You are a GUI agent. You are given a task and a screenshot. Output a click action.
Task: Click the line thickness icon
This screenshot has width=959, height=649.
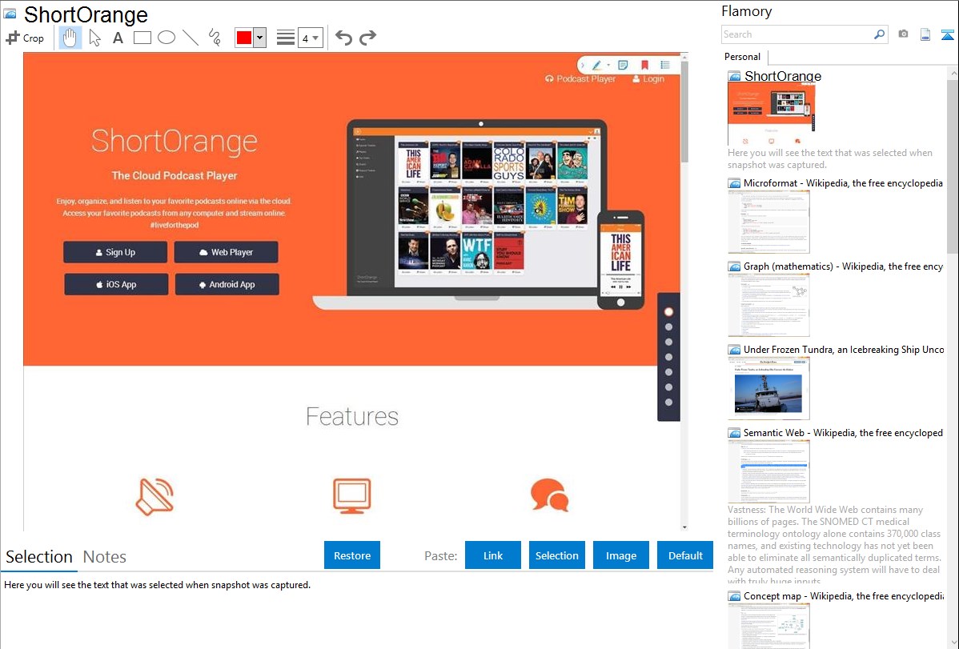click(285, 38)
